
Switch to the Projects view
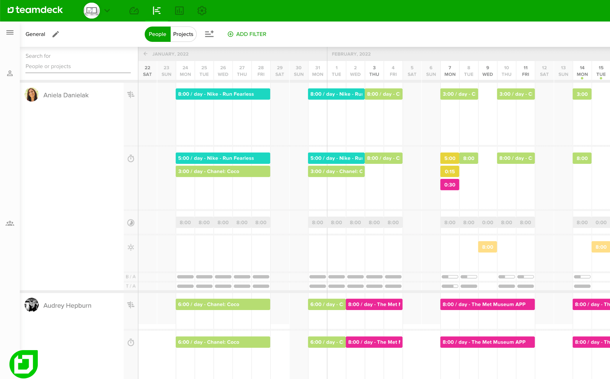point(183,34)
